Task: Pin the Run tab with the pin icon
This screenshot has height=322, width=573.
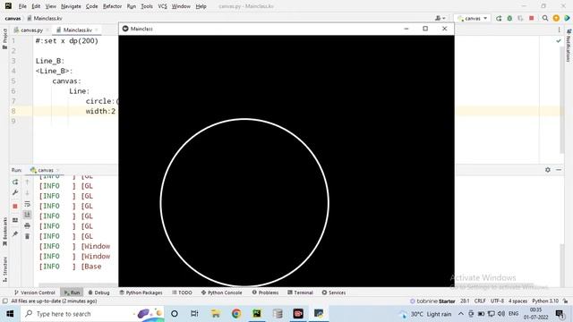Action: (15, 234)
